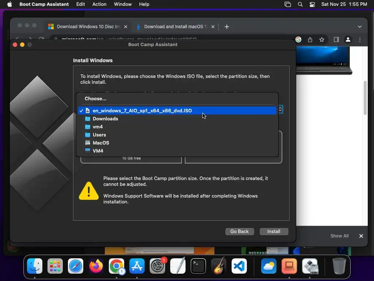Open the Window menu

click(x=123, y=4)
